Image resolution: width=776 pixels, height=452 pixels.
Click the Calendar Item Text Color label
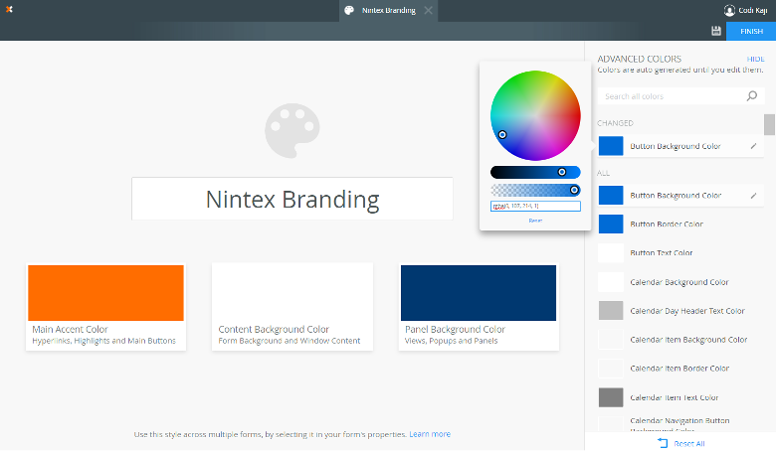(675, 397)
